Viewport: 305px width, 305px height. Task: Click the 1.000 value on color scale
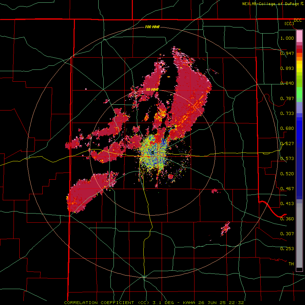coord(287,38)
